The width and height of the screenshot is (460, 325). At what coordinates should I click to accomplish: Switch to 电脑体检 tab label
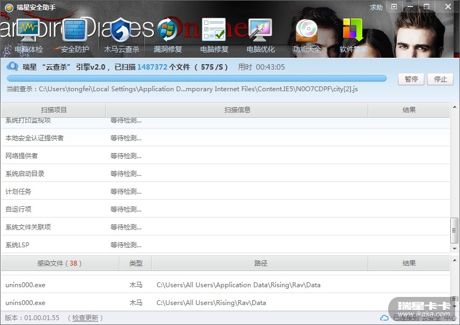point(29,49)
